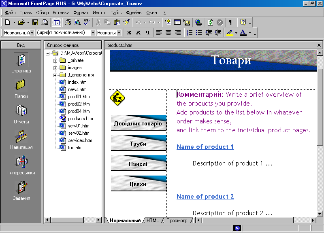Click the Undo arrow icon
The height and width of the screenshot is (233, 324).
point(138,22)
